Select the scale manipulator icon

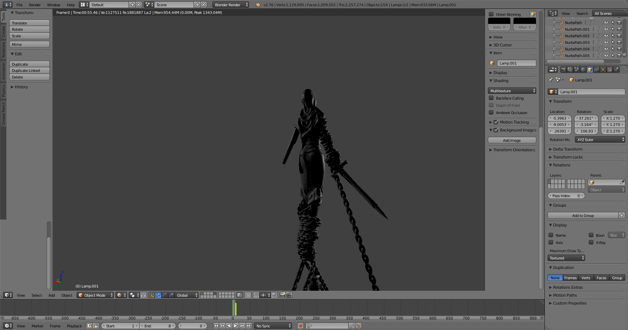[172, 295]
